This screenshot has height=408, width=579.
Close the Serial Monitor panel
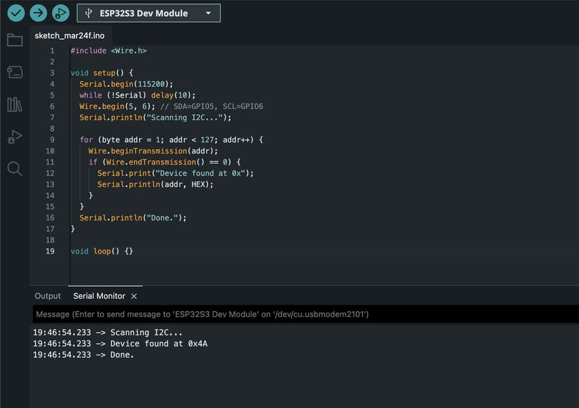click(134, 296)
